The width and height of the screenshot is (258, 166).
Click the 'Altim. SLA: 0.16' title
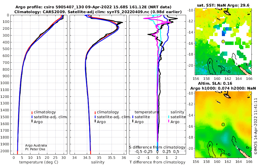pos(215,83)
